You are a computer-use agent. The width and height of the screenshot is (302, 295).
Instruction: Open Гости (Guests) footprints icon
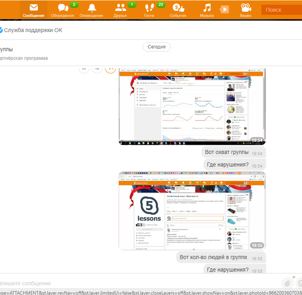(x=149, y=10)
